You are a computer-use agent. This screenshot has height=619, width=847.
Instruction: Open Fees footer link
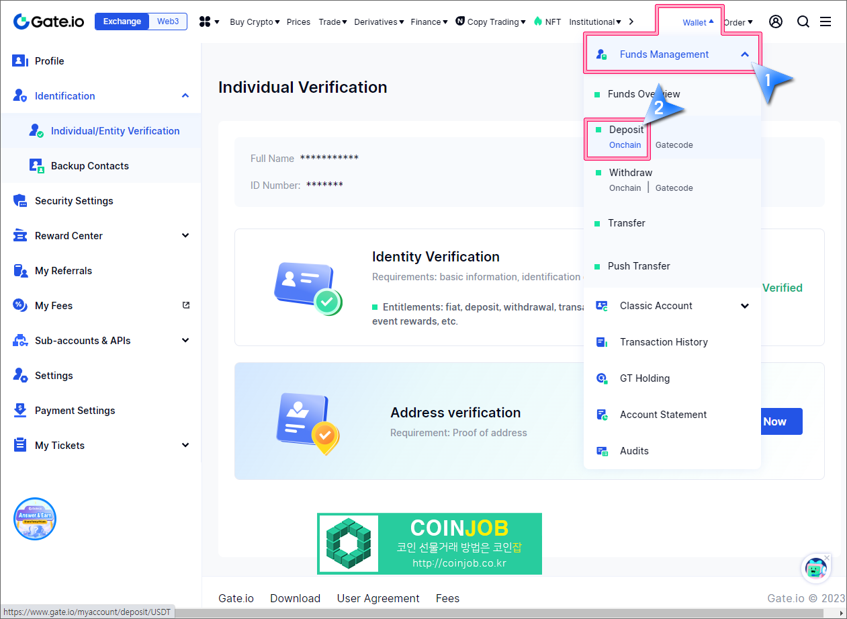click(x=447, y=598)
